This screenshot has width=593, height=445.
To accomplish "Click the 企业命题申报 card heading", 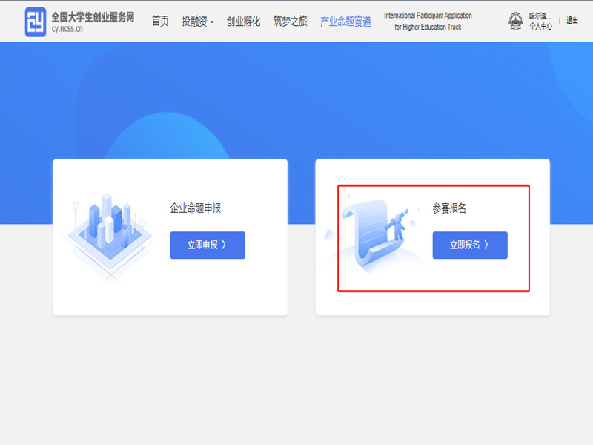I will [x=196, y=208].
